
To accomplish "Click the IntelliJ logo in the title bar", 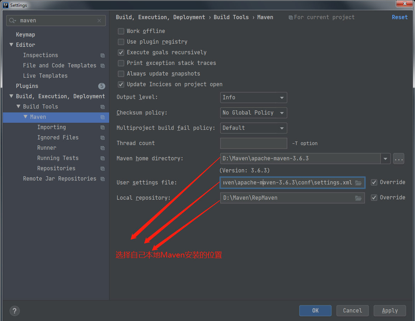I will tap(6, 5).
